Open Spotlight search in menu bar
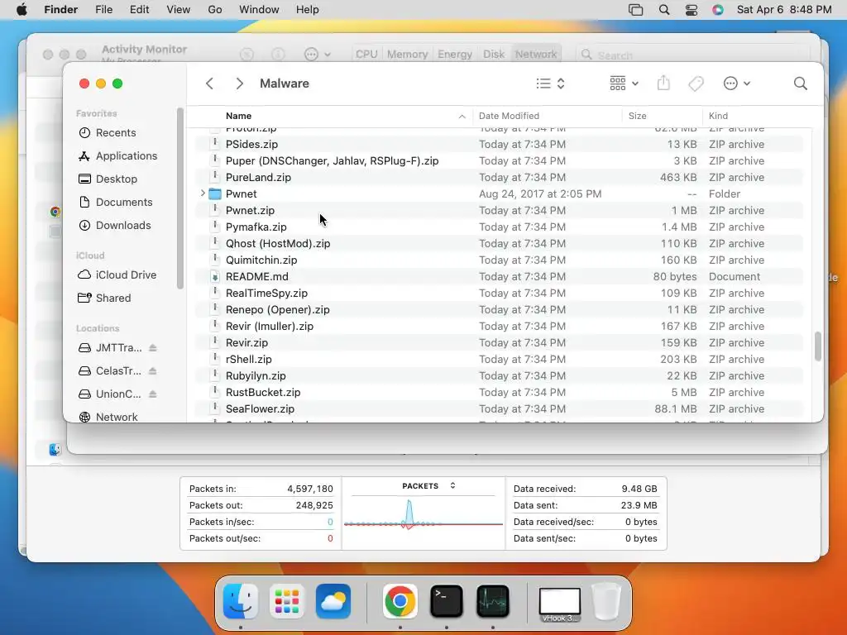The image size is (847, 635). click(664, 10)
